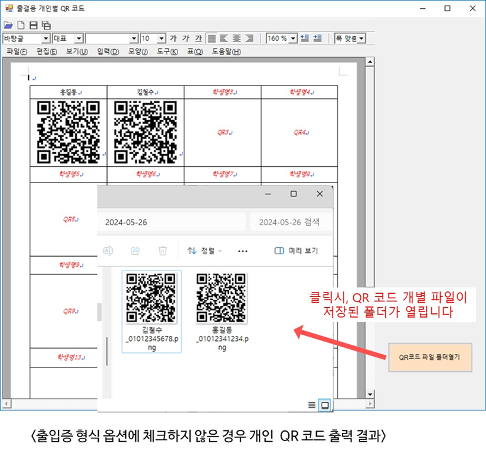The width and height of the screenshot is (486, 453).
Task: Click the trash delete icon in explorer
Action: click(x=162, y=250)
